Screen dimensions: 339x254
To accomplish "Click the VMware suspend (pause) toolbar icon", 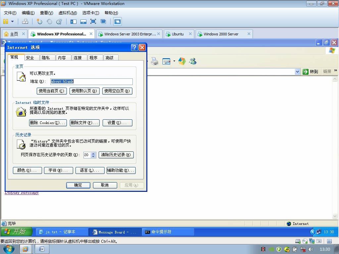I will pos(6,21).
